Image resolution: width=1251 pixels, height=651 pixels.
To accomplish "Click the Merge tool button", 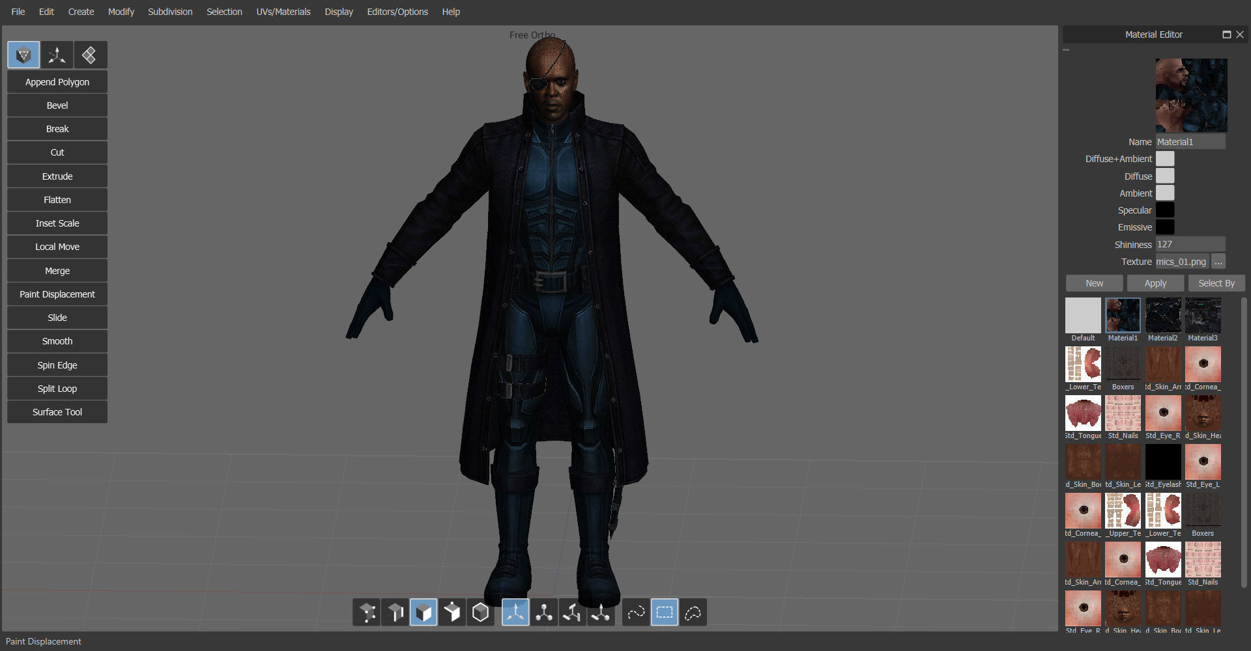I will 57,271.
